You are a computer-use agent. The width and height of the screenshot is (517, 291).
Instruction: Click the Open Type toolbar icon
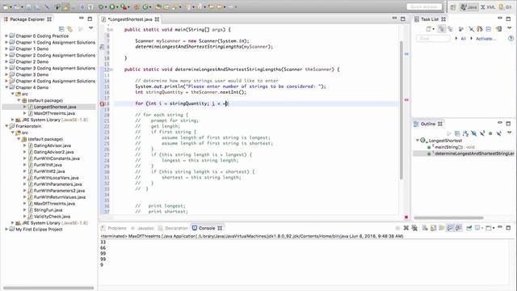click(158, 6)
